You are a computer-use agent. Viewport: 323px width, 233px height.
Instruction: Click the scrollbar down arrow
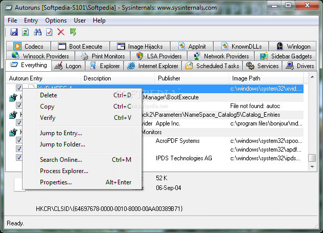tap(312, 167)
